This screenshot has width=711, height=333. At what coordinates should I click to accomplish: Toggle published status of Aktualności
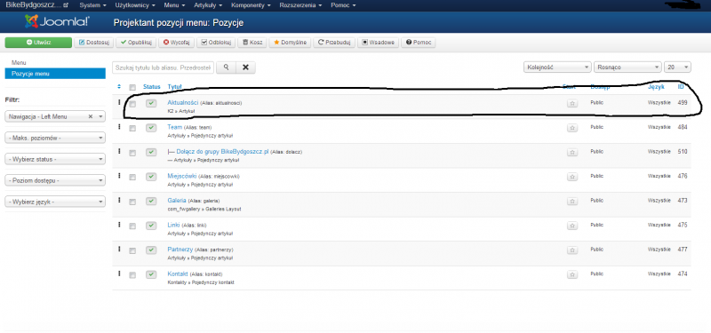coord(151,103)
